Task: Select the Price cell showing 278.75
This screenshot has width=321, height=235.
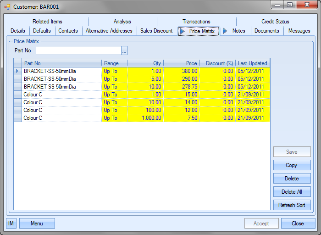Action: click(x=181, y=87)
